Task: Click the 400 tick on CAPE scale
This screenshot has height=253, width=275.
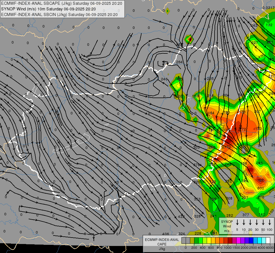Action: point(203,248)
